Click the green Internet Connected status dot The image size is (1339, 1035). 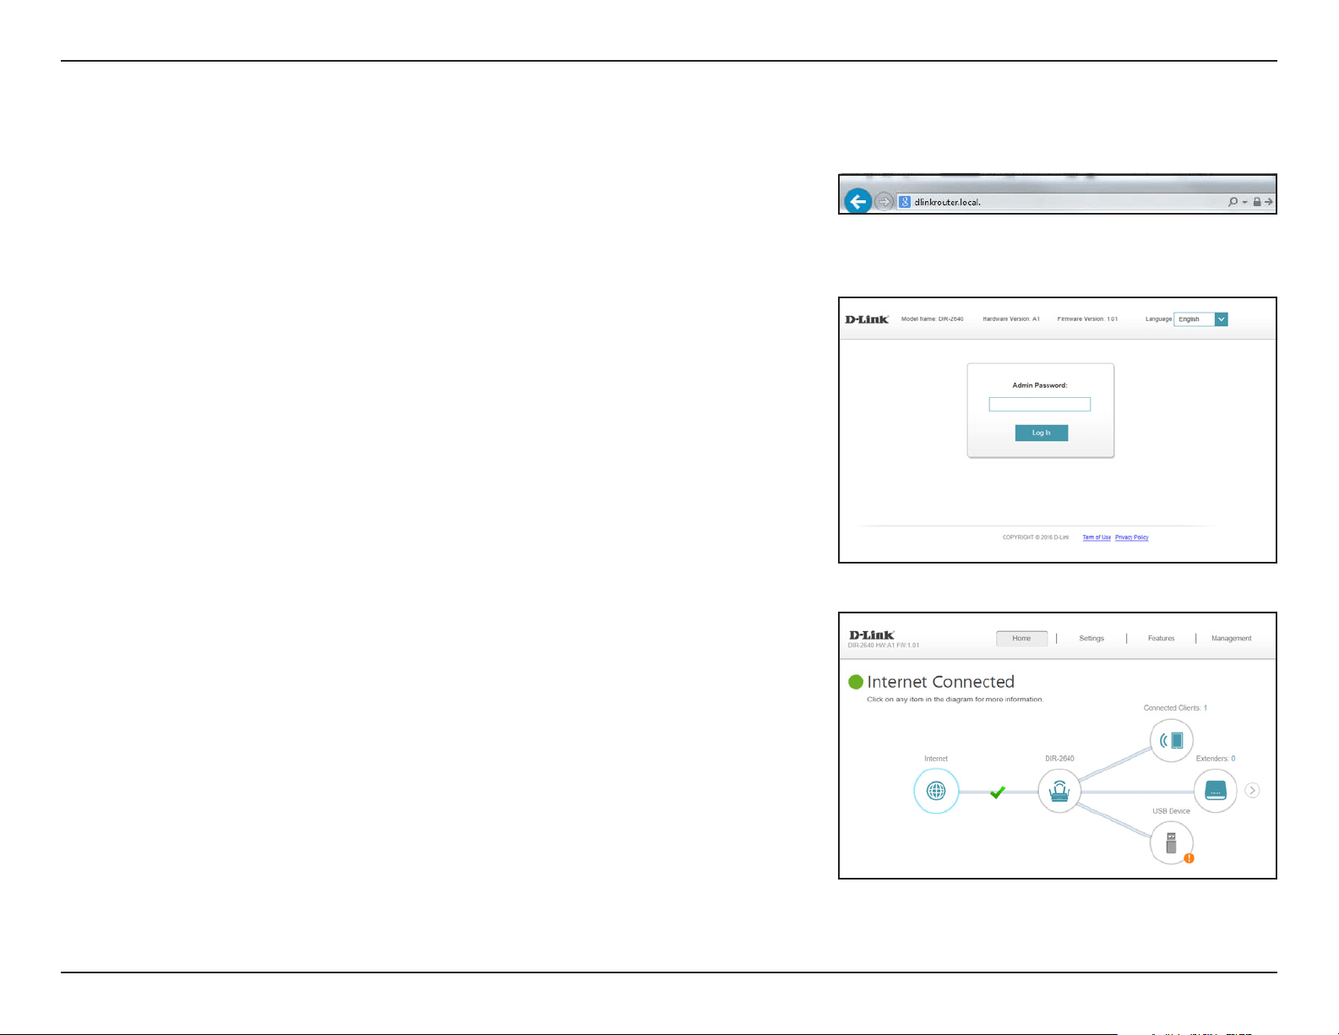[x=856, y=682]
